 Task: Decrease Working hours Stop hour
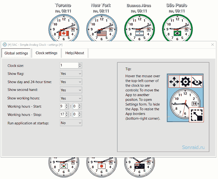(x=67, y=115)
